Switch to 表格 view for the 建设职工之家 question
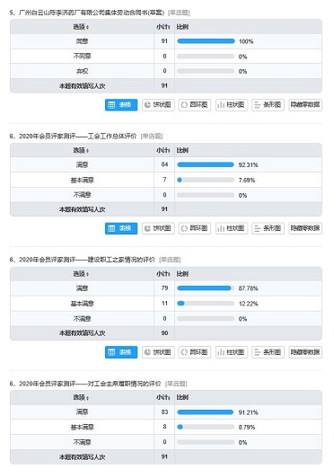The image size is (334, 469). point(121,352)
